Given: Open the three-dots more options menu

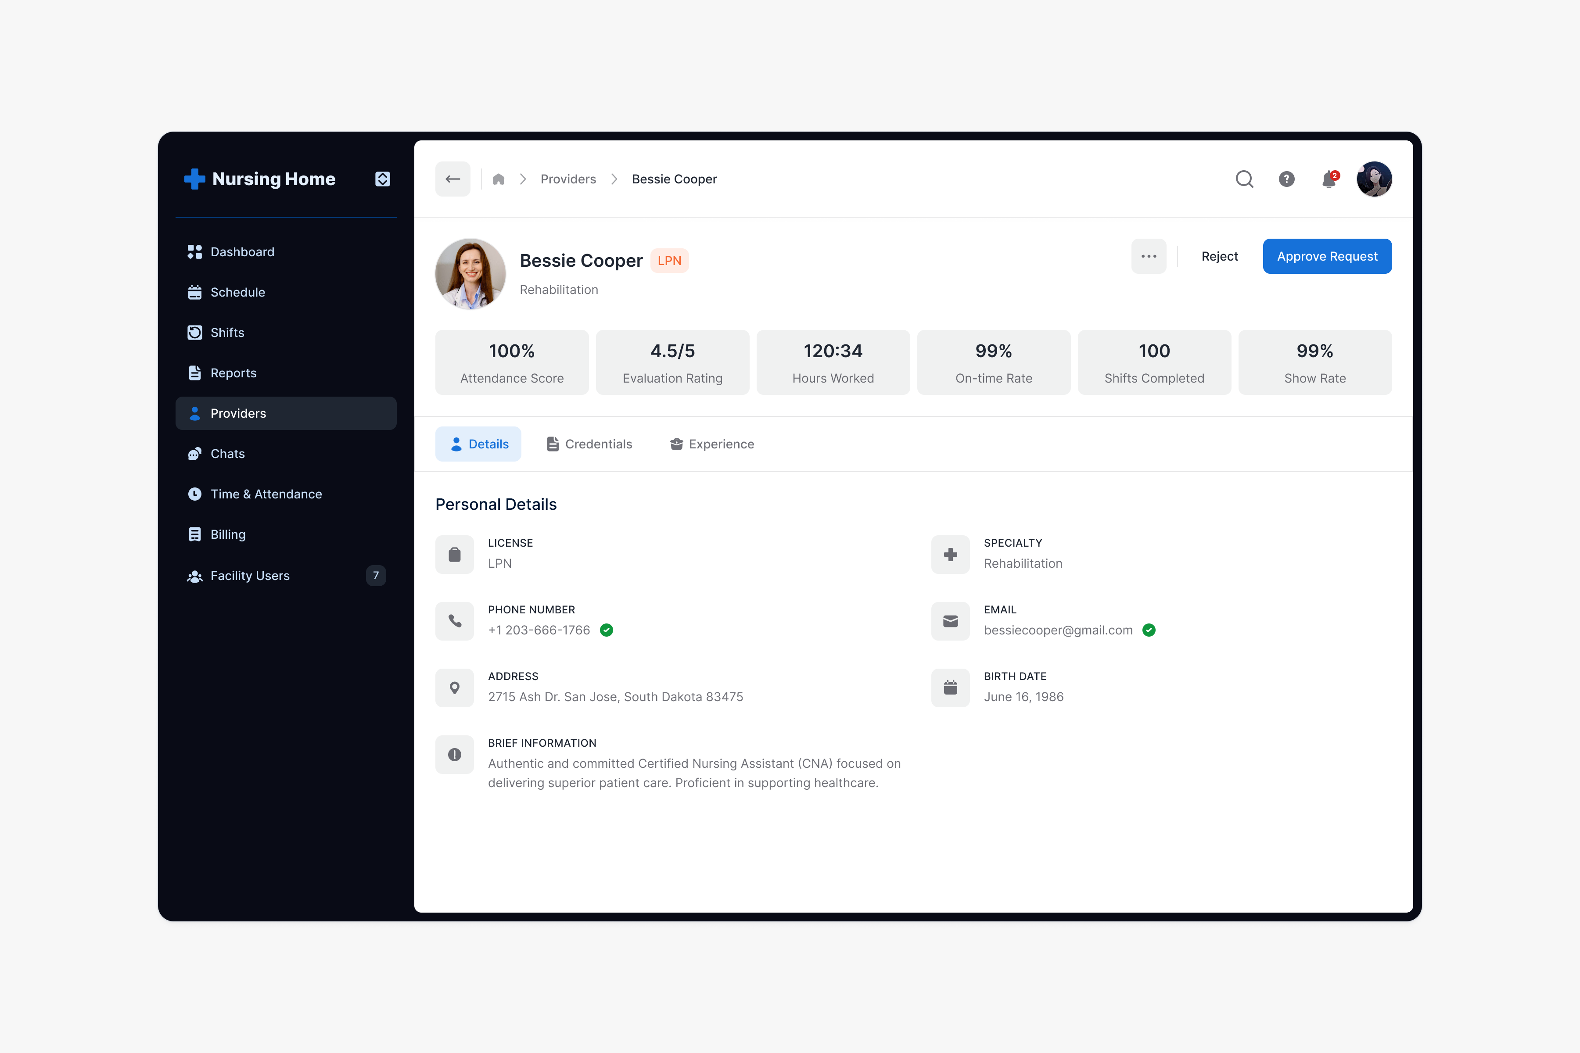Looking at the screenshot, I should tap(1149, 257).
